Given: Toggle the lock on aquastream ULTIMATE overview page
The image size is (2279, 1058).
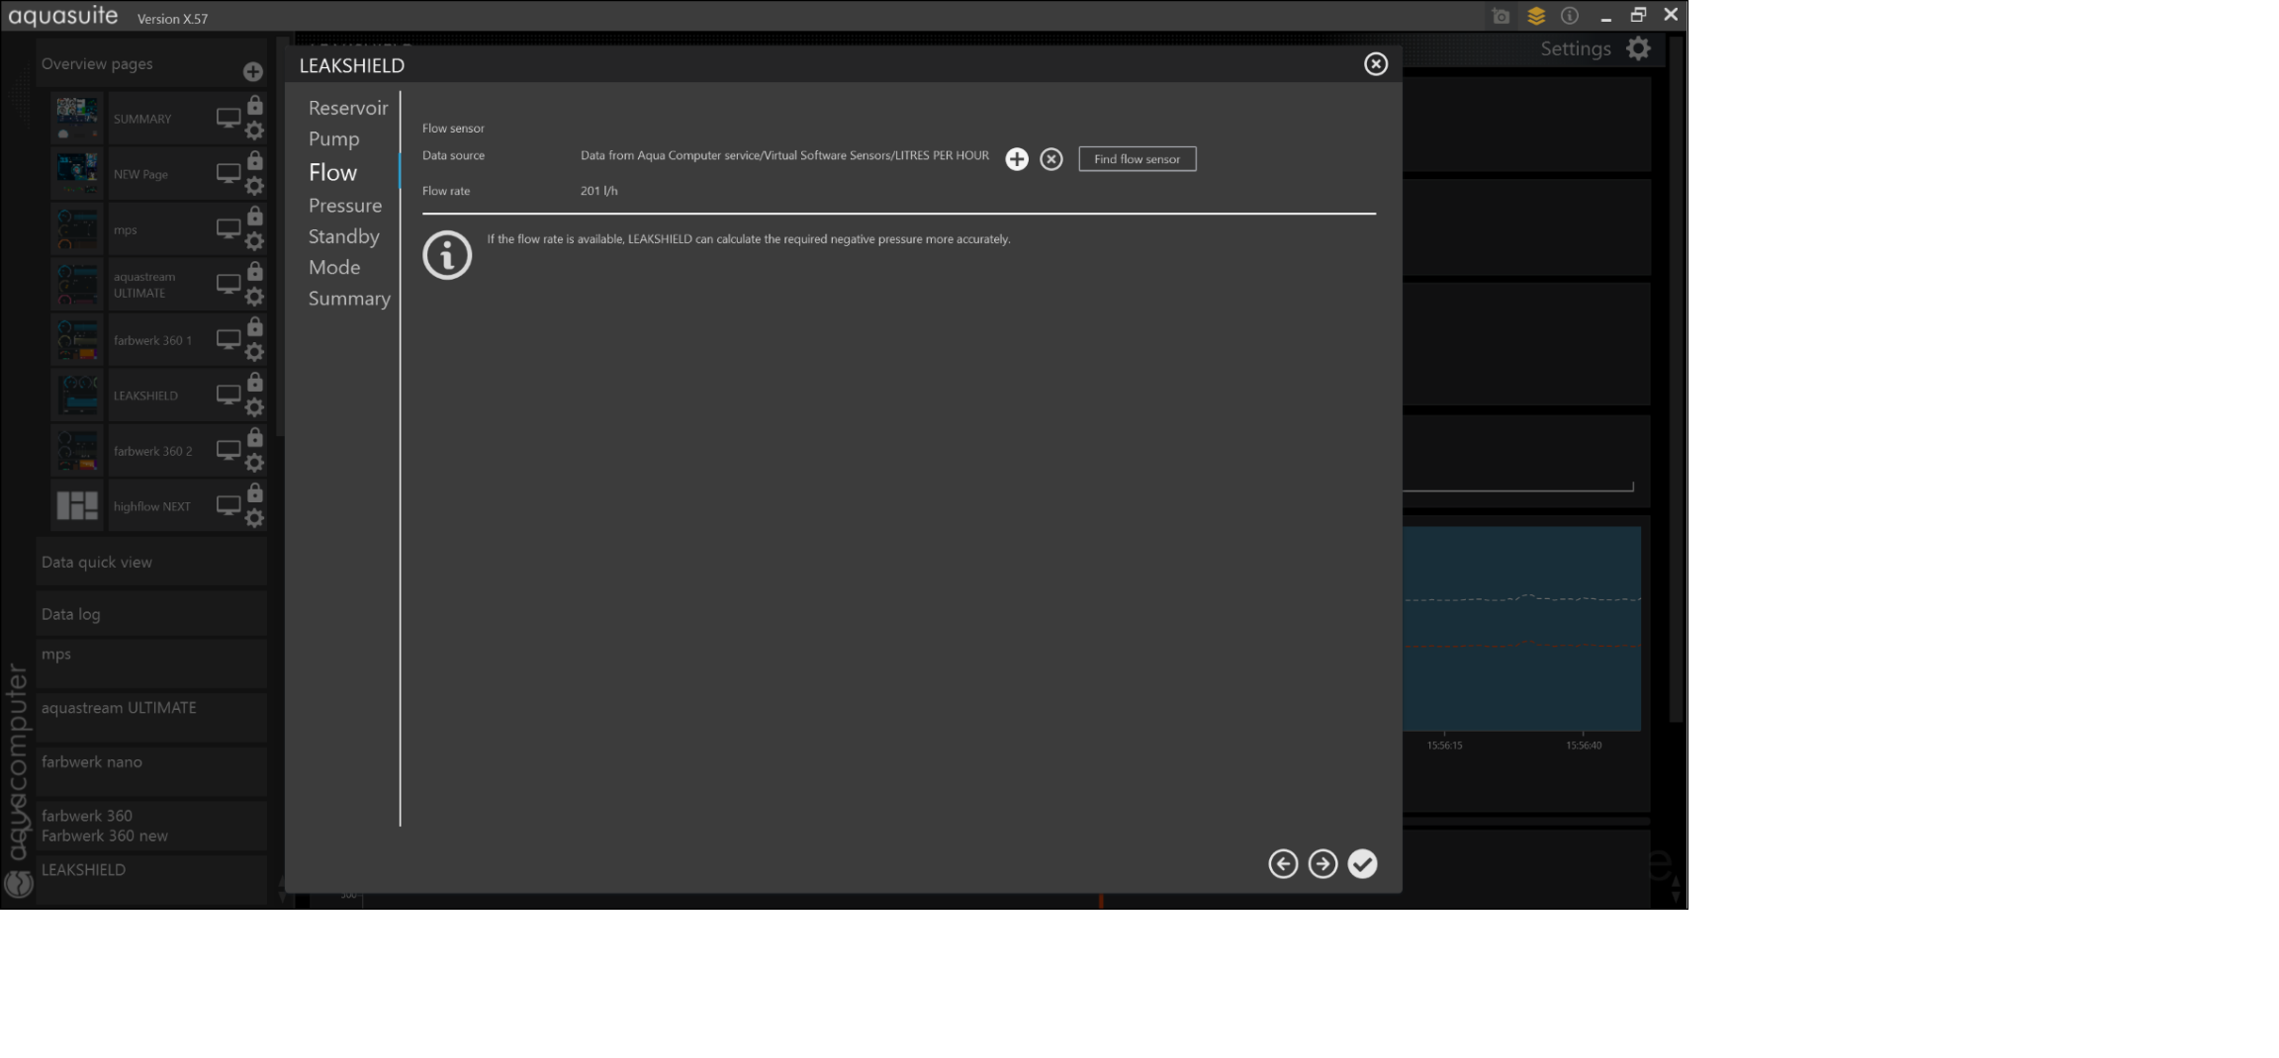Looking at the screenshot, I should (x=255, y=271).
